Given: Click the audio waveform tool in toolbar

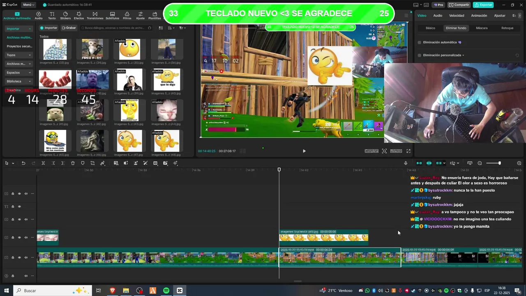Looking at the screenshot, I should [175, 163].
